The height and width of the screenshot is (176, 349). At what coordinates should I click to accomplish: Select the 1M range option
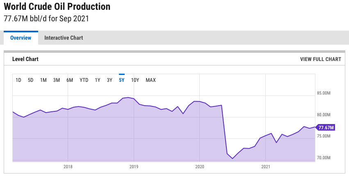(43, 80)
